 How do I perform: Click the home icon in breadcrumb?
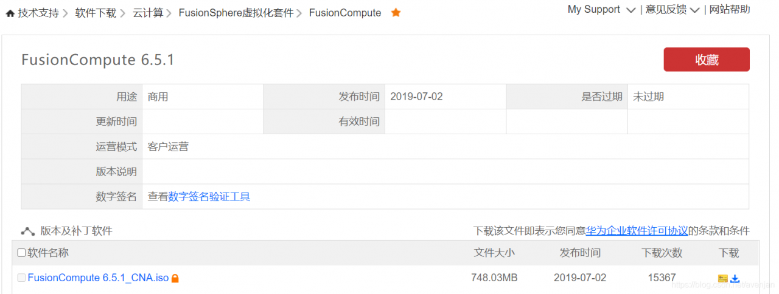click(10, 13)
